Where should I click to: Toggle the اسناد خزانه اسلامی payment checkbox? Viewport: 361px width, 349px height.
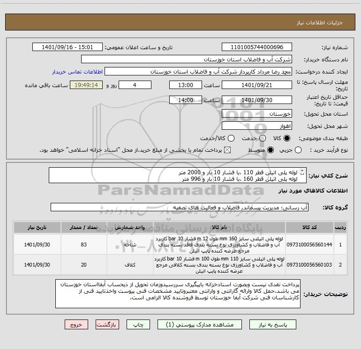227,150
